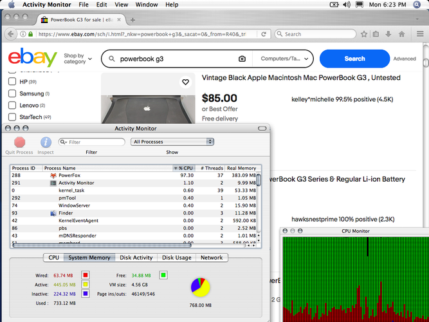The width and height of the screenshot is (429, 322).
Task: Sort by the % CPU column header
Action: pos(184,168)
